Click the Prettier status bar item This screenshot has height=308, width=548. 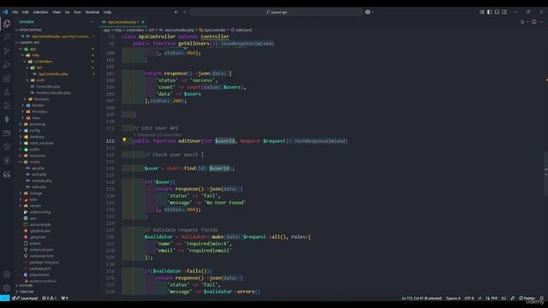(x=527, y=299)
